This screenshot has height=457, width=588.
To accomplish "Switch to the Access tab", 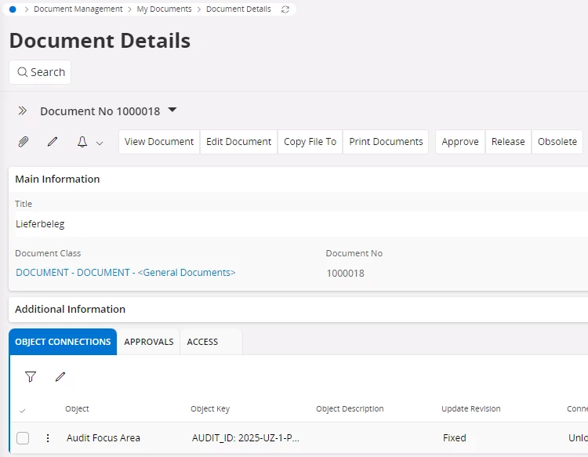I will [202, 342].
